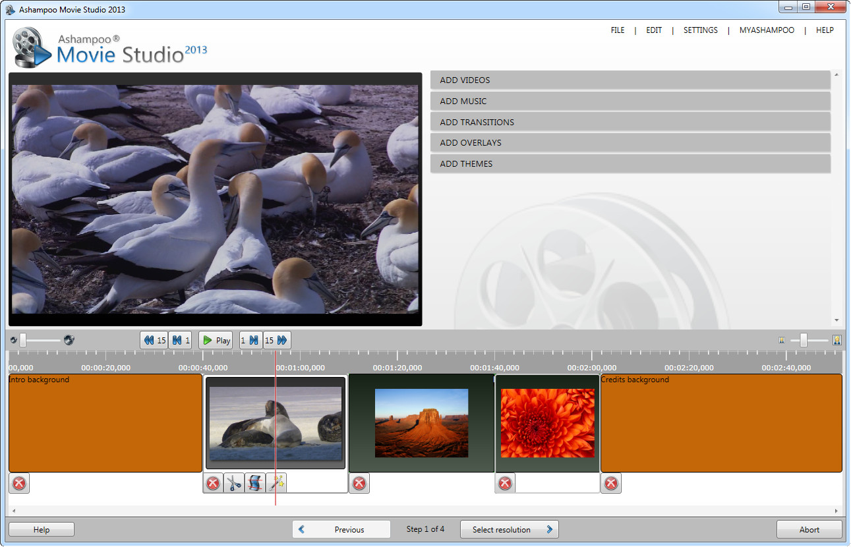This screenshot has height=547, width=851.
Task: Click the timeline scroll right arrow
Action: 837,511
